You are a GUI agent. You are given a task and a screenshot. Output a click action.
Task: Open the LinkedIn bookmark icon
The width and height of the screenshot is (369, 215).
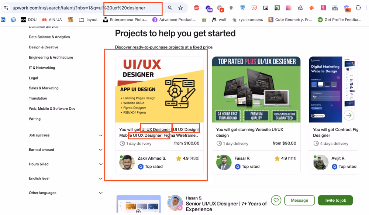coord(3,20)
